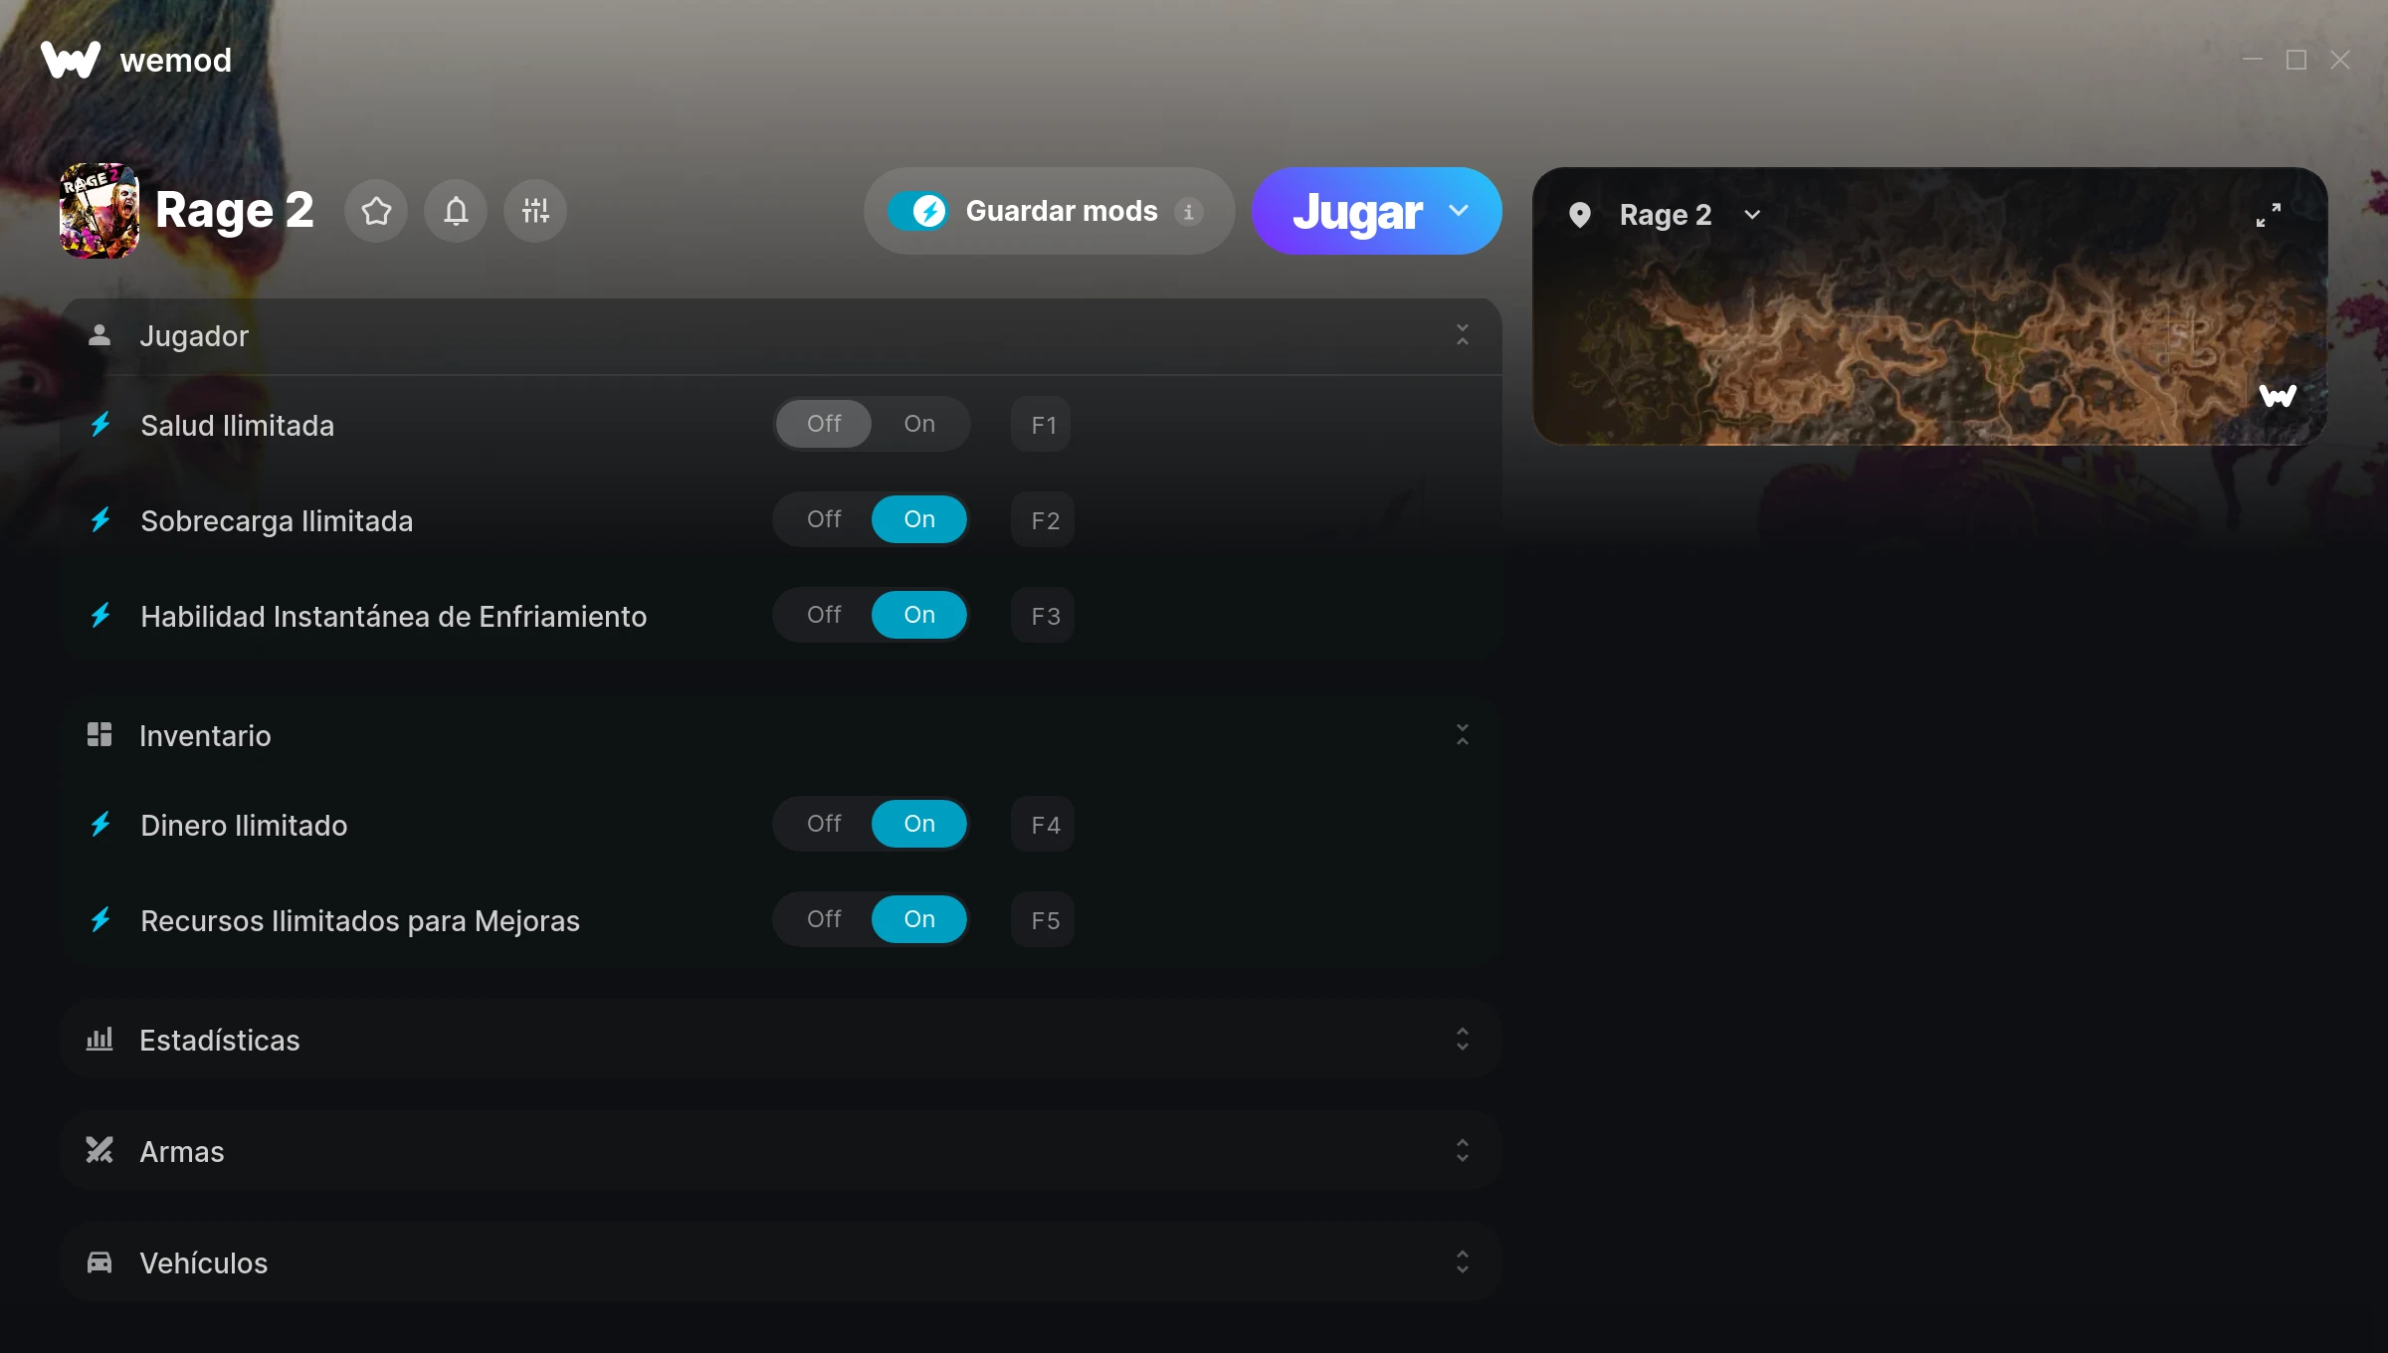Open the Vehículos category
The height and width of the screenshot is (1353, 2388).
click(781, 1261)
